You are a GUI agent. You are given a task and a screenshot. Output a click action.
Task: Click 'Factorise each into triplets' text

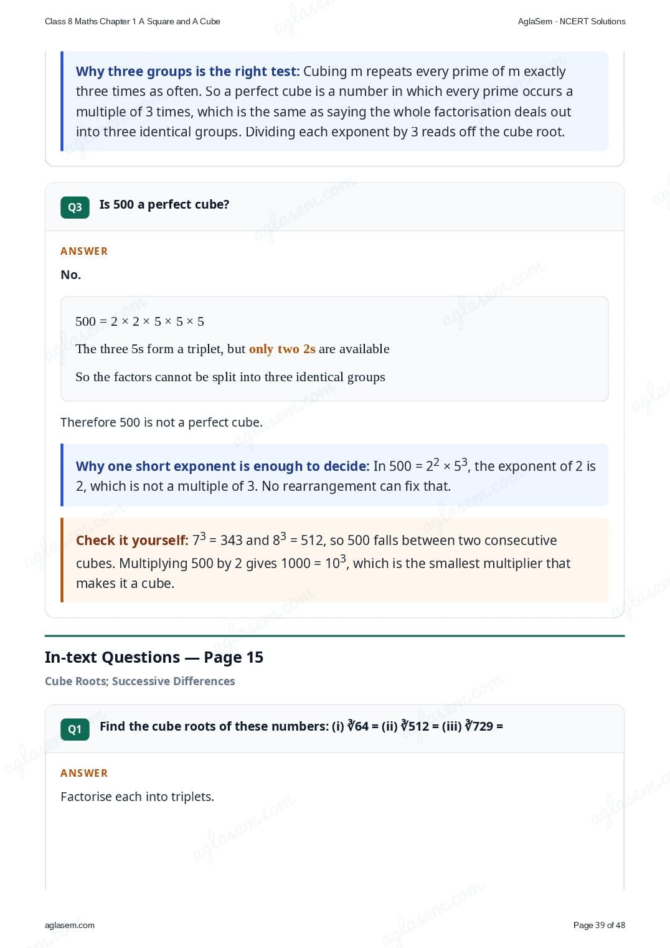tap(137, 797)
